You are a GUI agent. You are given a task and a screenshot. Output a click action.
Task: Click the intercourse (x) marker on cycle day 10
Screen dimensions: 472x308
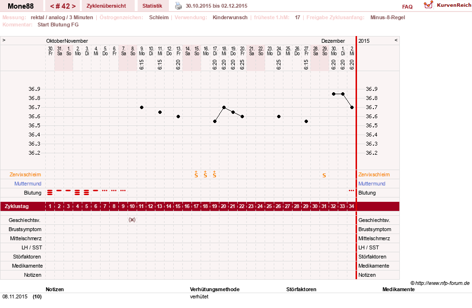[132, 220]
